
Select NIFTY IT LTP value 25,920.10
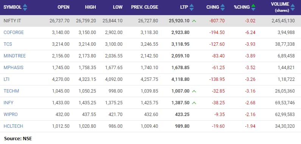(x=179, y=21)
